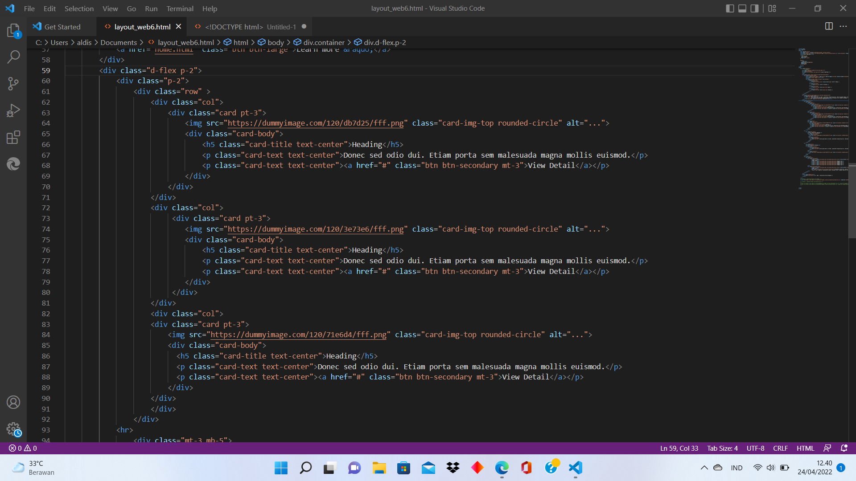Image resolution: width=856 pixels, height=481 pixels.
Task: Click the editor's vertical scrollbar
Action: (x=852, y=200)
